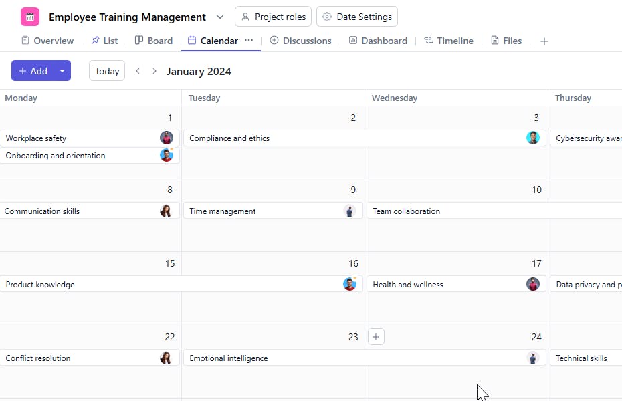
Task: Switch to the Board tab
Action: 154,41
